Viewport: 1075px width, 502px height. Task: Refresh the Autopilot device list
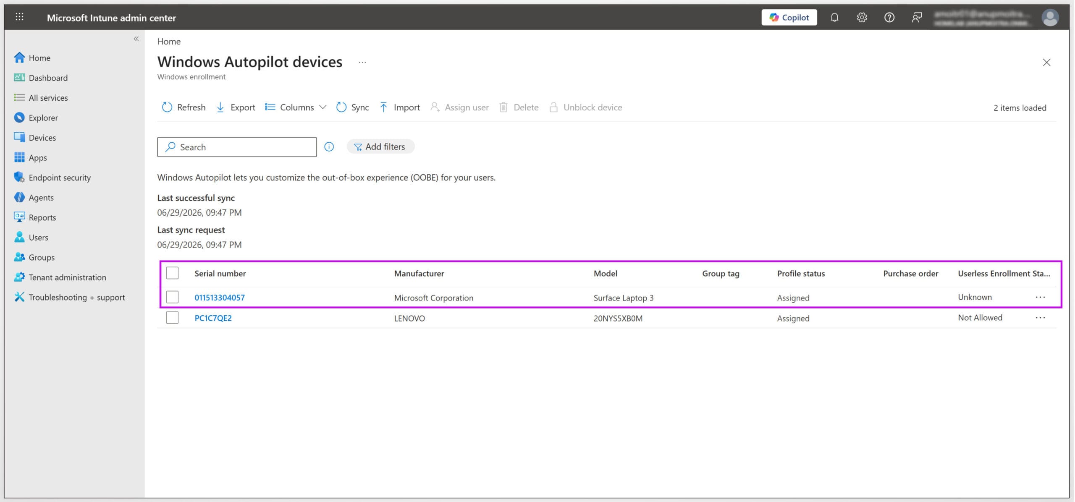[184, 107]
